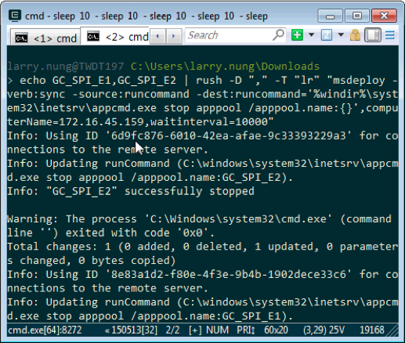
Task: Click the <1> cmd tab console icon
Action: click(21, 38)
